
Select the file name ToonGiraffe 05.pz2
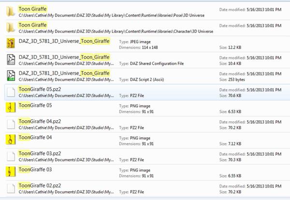40,89
